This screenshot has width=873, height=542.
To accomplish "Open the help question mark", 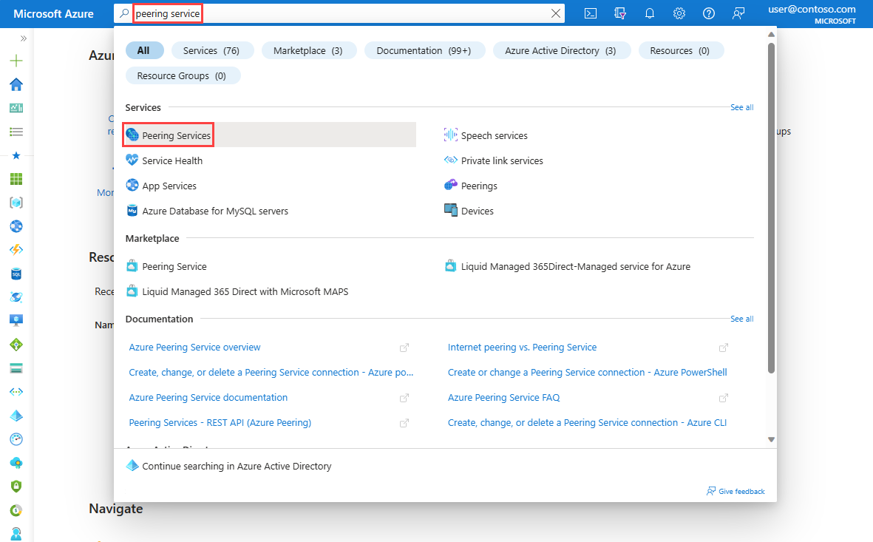I will coord(708,13).
